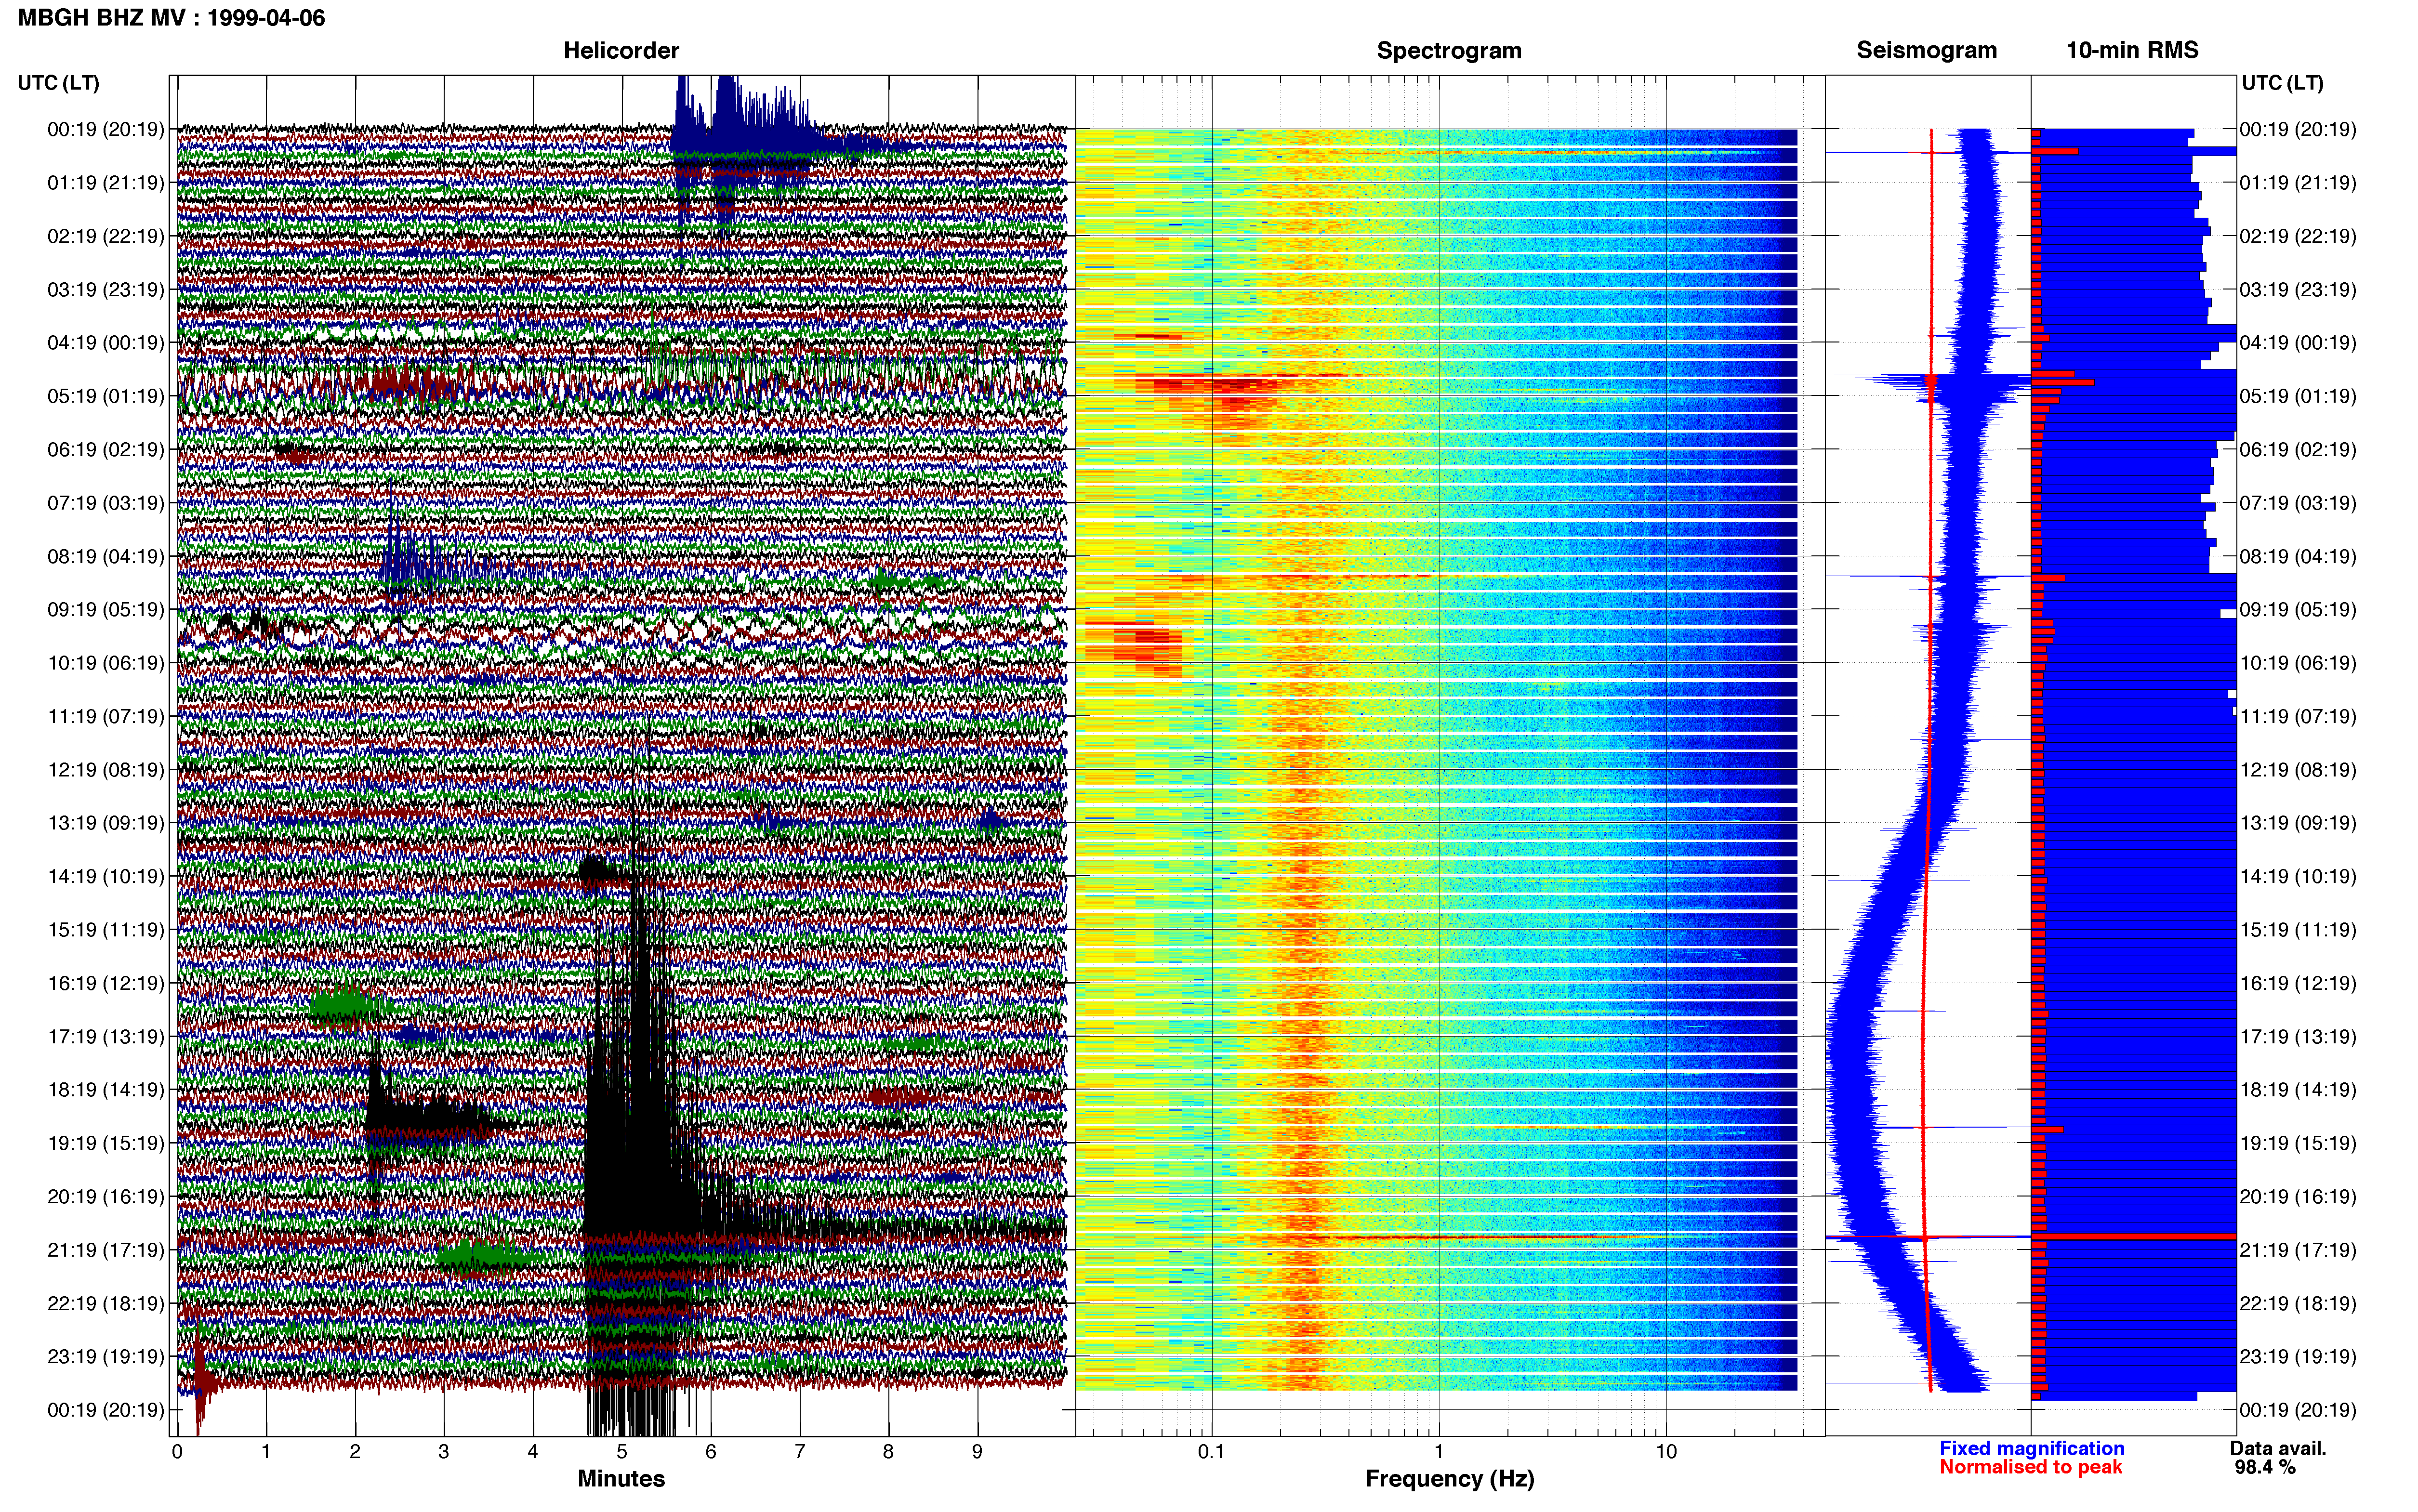Screen dimensions: 2418x1512
Task: Click right time label '22:19 (18:19)'
Action: pos(2298,1303)
